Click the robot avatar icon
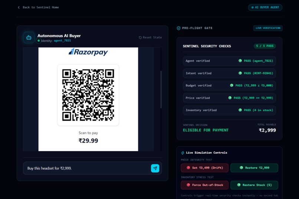The image size is (299, 199). 29,37
